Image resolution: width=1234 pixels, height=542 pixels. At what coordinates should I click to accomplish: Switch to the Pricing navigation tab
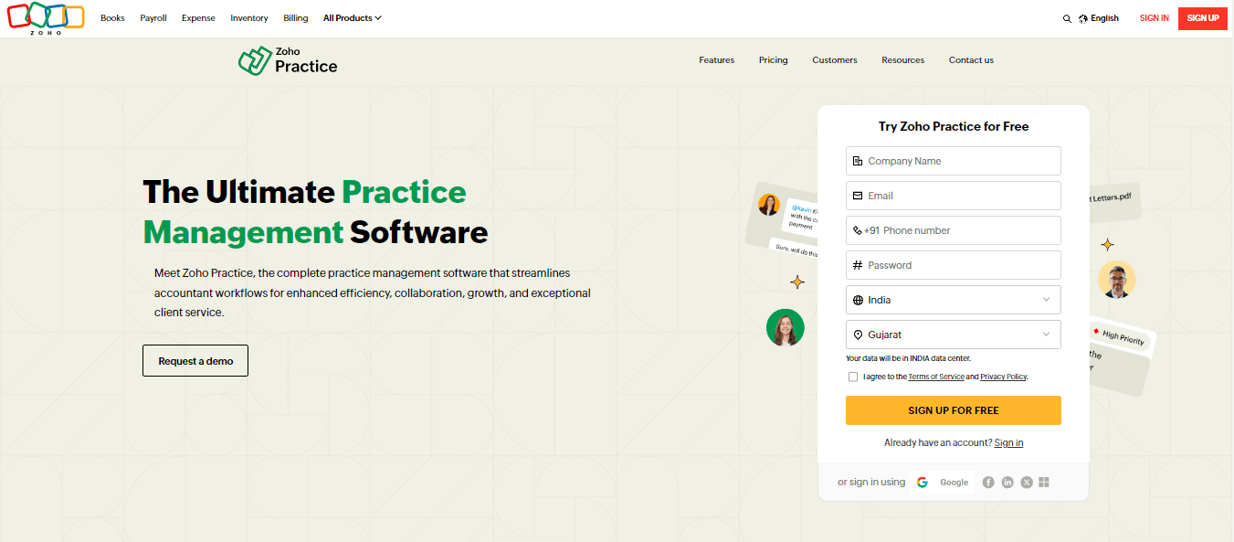coord(773,59)
